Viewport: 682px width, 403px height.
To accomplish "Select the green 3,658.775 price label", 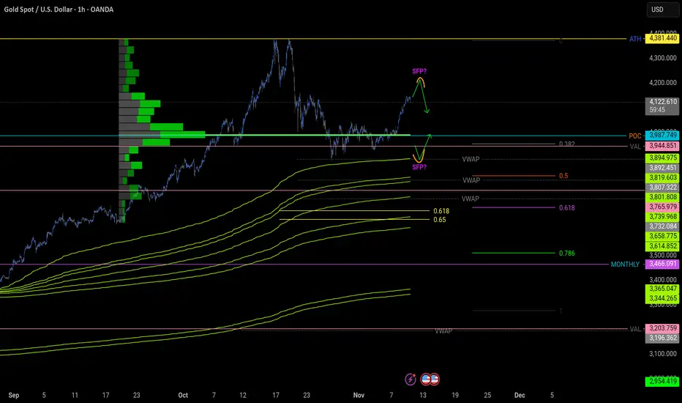I will (662, 236).
